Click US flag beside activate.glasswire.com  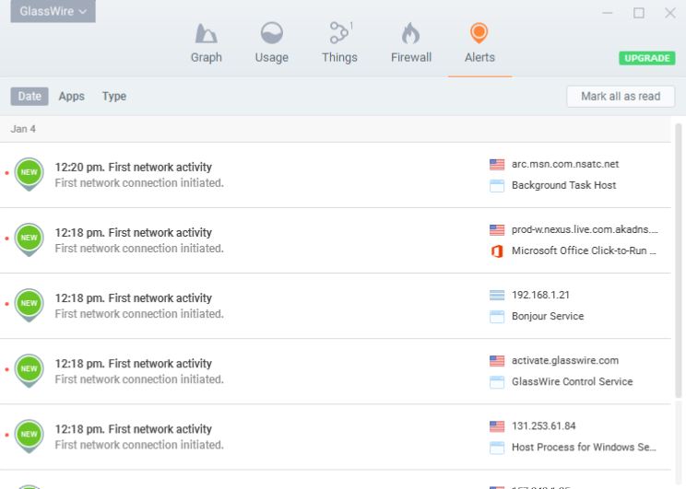(497, 361)
